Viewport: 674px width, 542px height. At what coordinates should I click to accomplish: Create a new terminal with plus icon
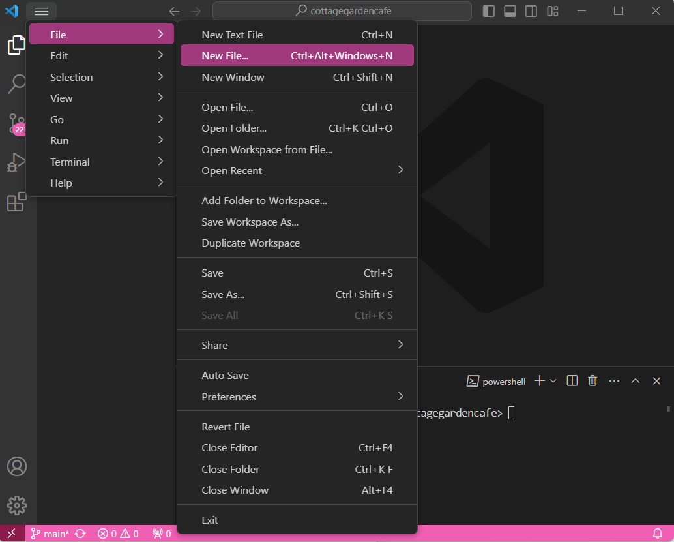[538, 381]
